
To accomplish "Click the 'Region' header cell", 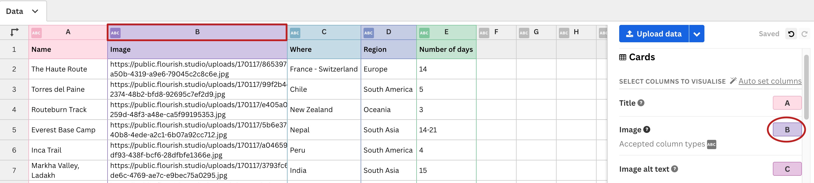I will click(x=389, y=49).
